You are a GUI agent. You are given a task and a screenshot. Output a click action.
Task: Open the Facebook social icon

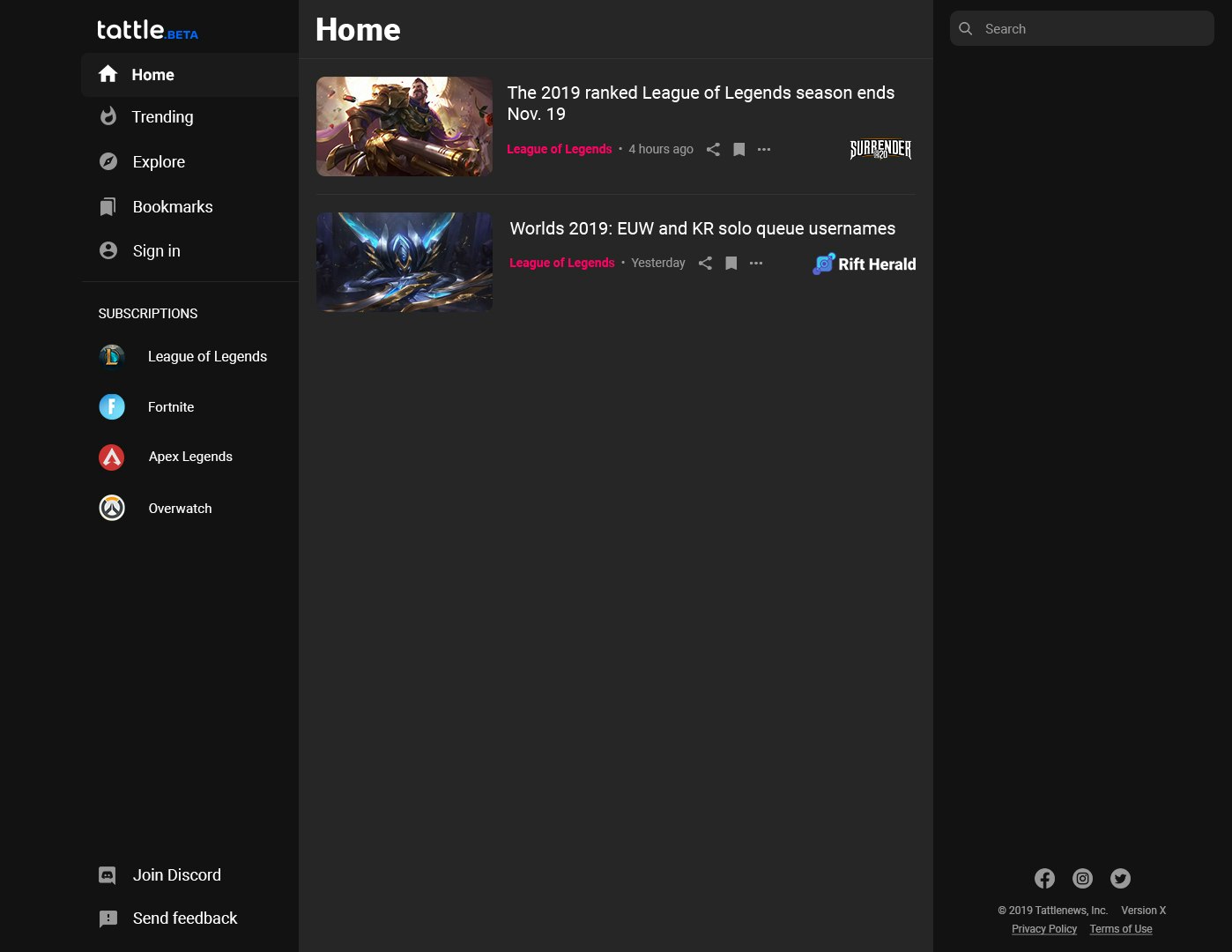[x=1044, y=878]
